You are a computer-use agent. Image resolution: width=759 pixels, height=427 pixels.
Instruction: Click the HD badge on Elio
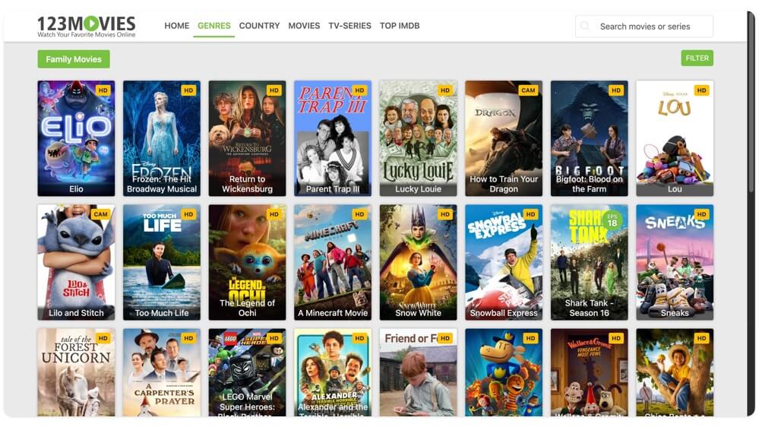tap(103, 90)
